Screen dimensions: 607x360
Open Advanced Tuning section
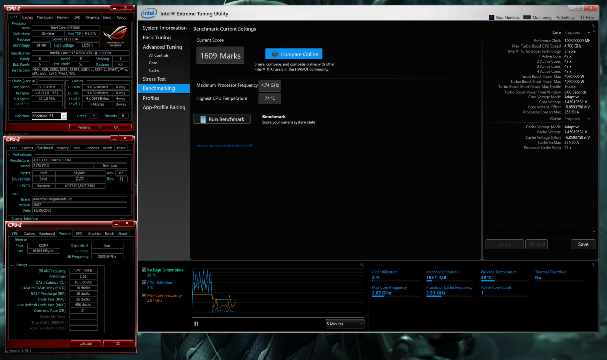coord(162,47)
